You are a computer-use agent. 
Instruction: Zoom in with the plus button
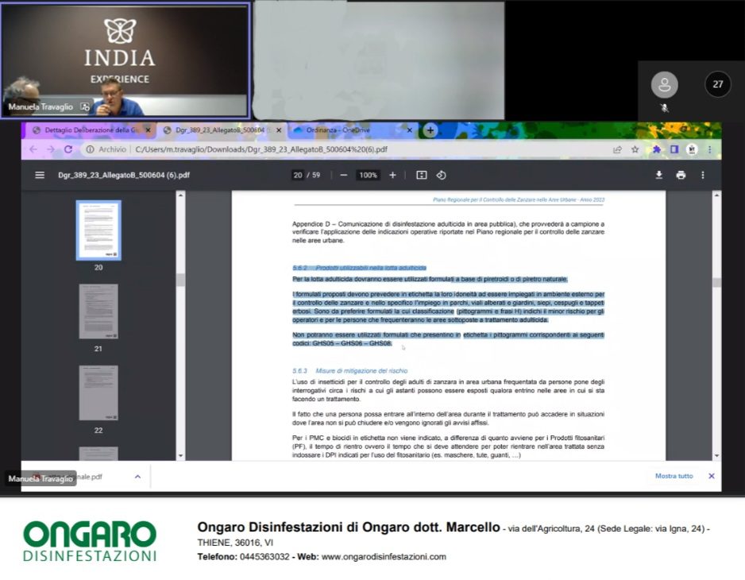[392, 176]
